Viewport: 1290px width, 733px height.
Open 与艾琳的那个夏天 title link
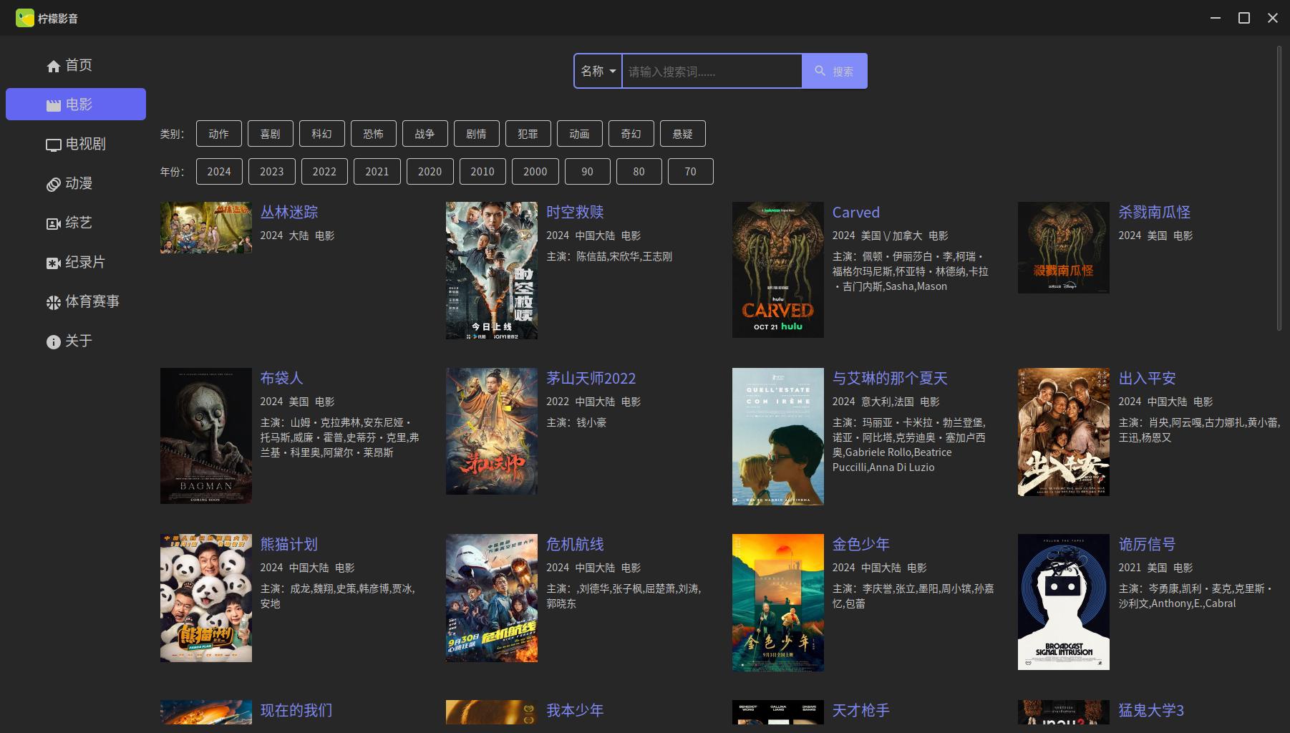[890, 379]
